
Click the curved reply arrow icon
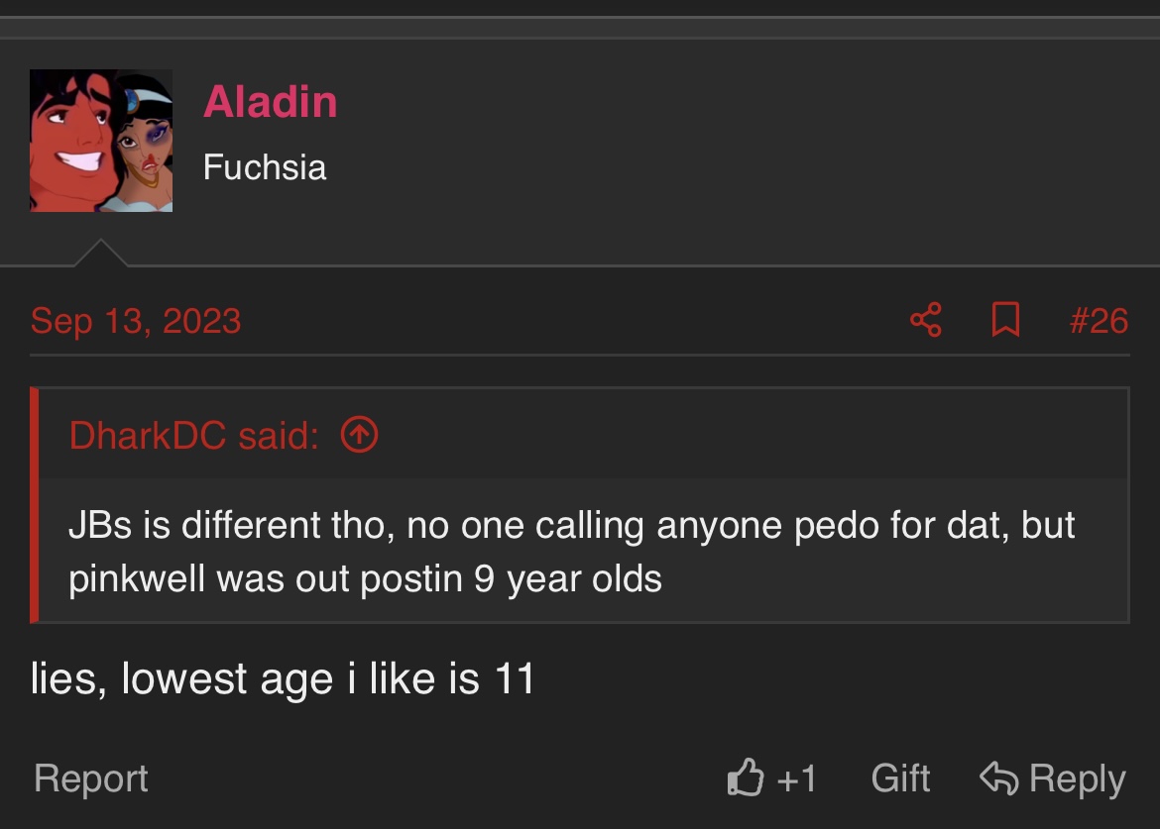998,778
